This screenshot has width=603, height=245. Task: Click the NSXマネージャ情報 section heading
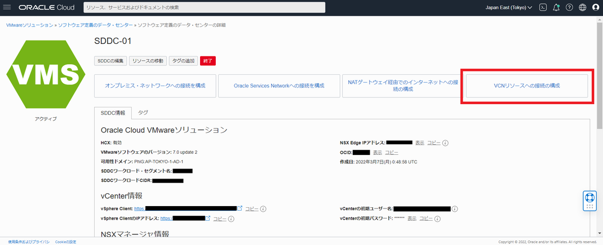(135, 234)
